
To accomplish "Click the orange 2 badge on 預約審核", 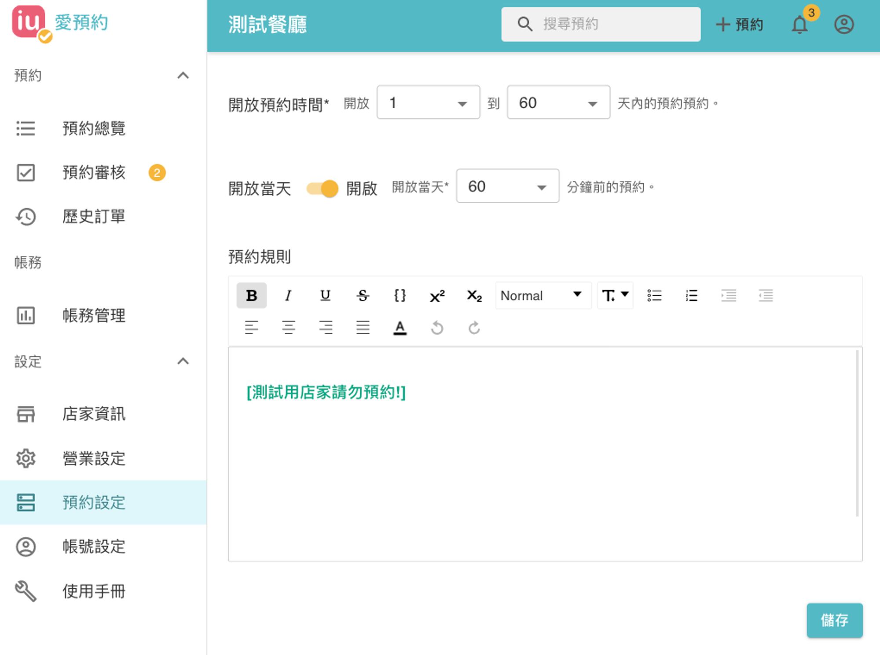I will tap(157, 172).
